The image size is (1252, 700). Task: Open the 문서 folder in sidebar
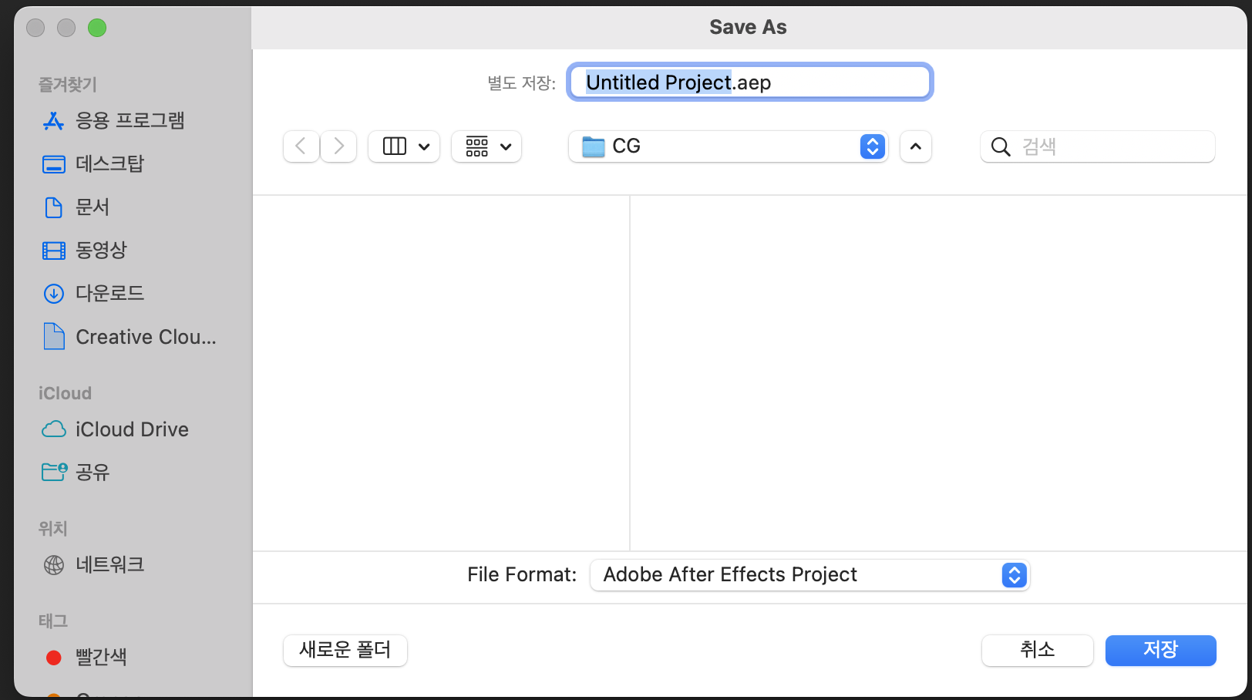(93, 207)
